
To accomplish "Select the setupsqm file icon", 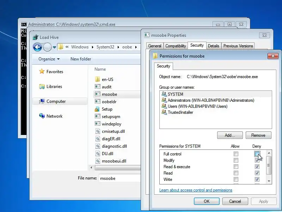I will 98,116.
